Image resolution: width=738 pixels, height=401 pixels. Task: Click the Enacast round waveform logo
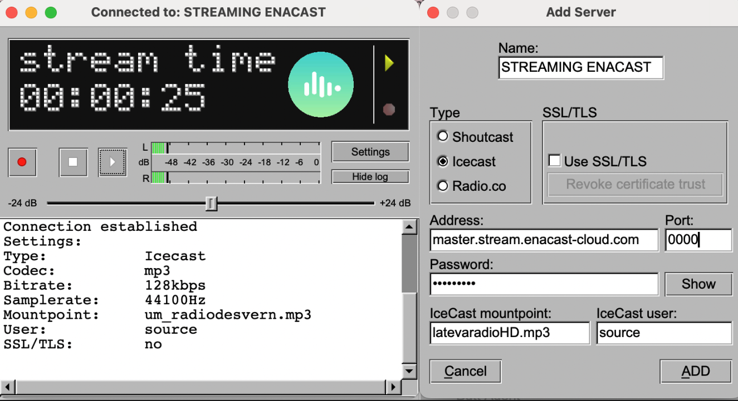point(320,85)
